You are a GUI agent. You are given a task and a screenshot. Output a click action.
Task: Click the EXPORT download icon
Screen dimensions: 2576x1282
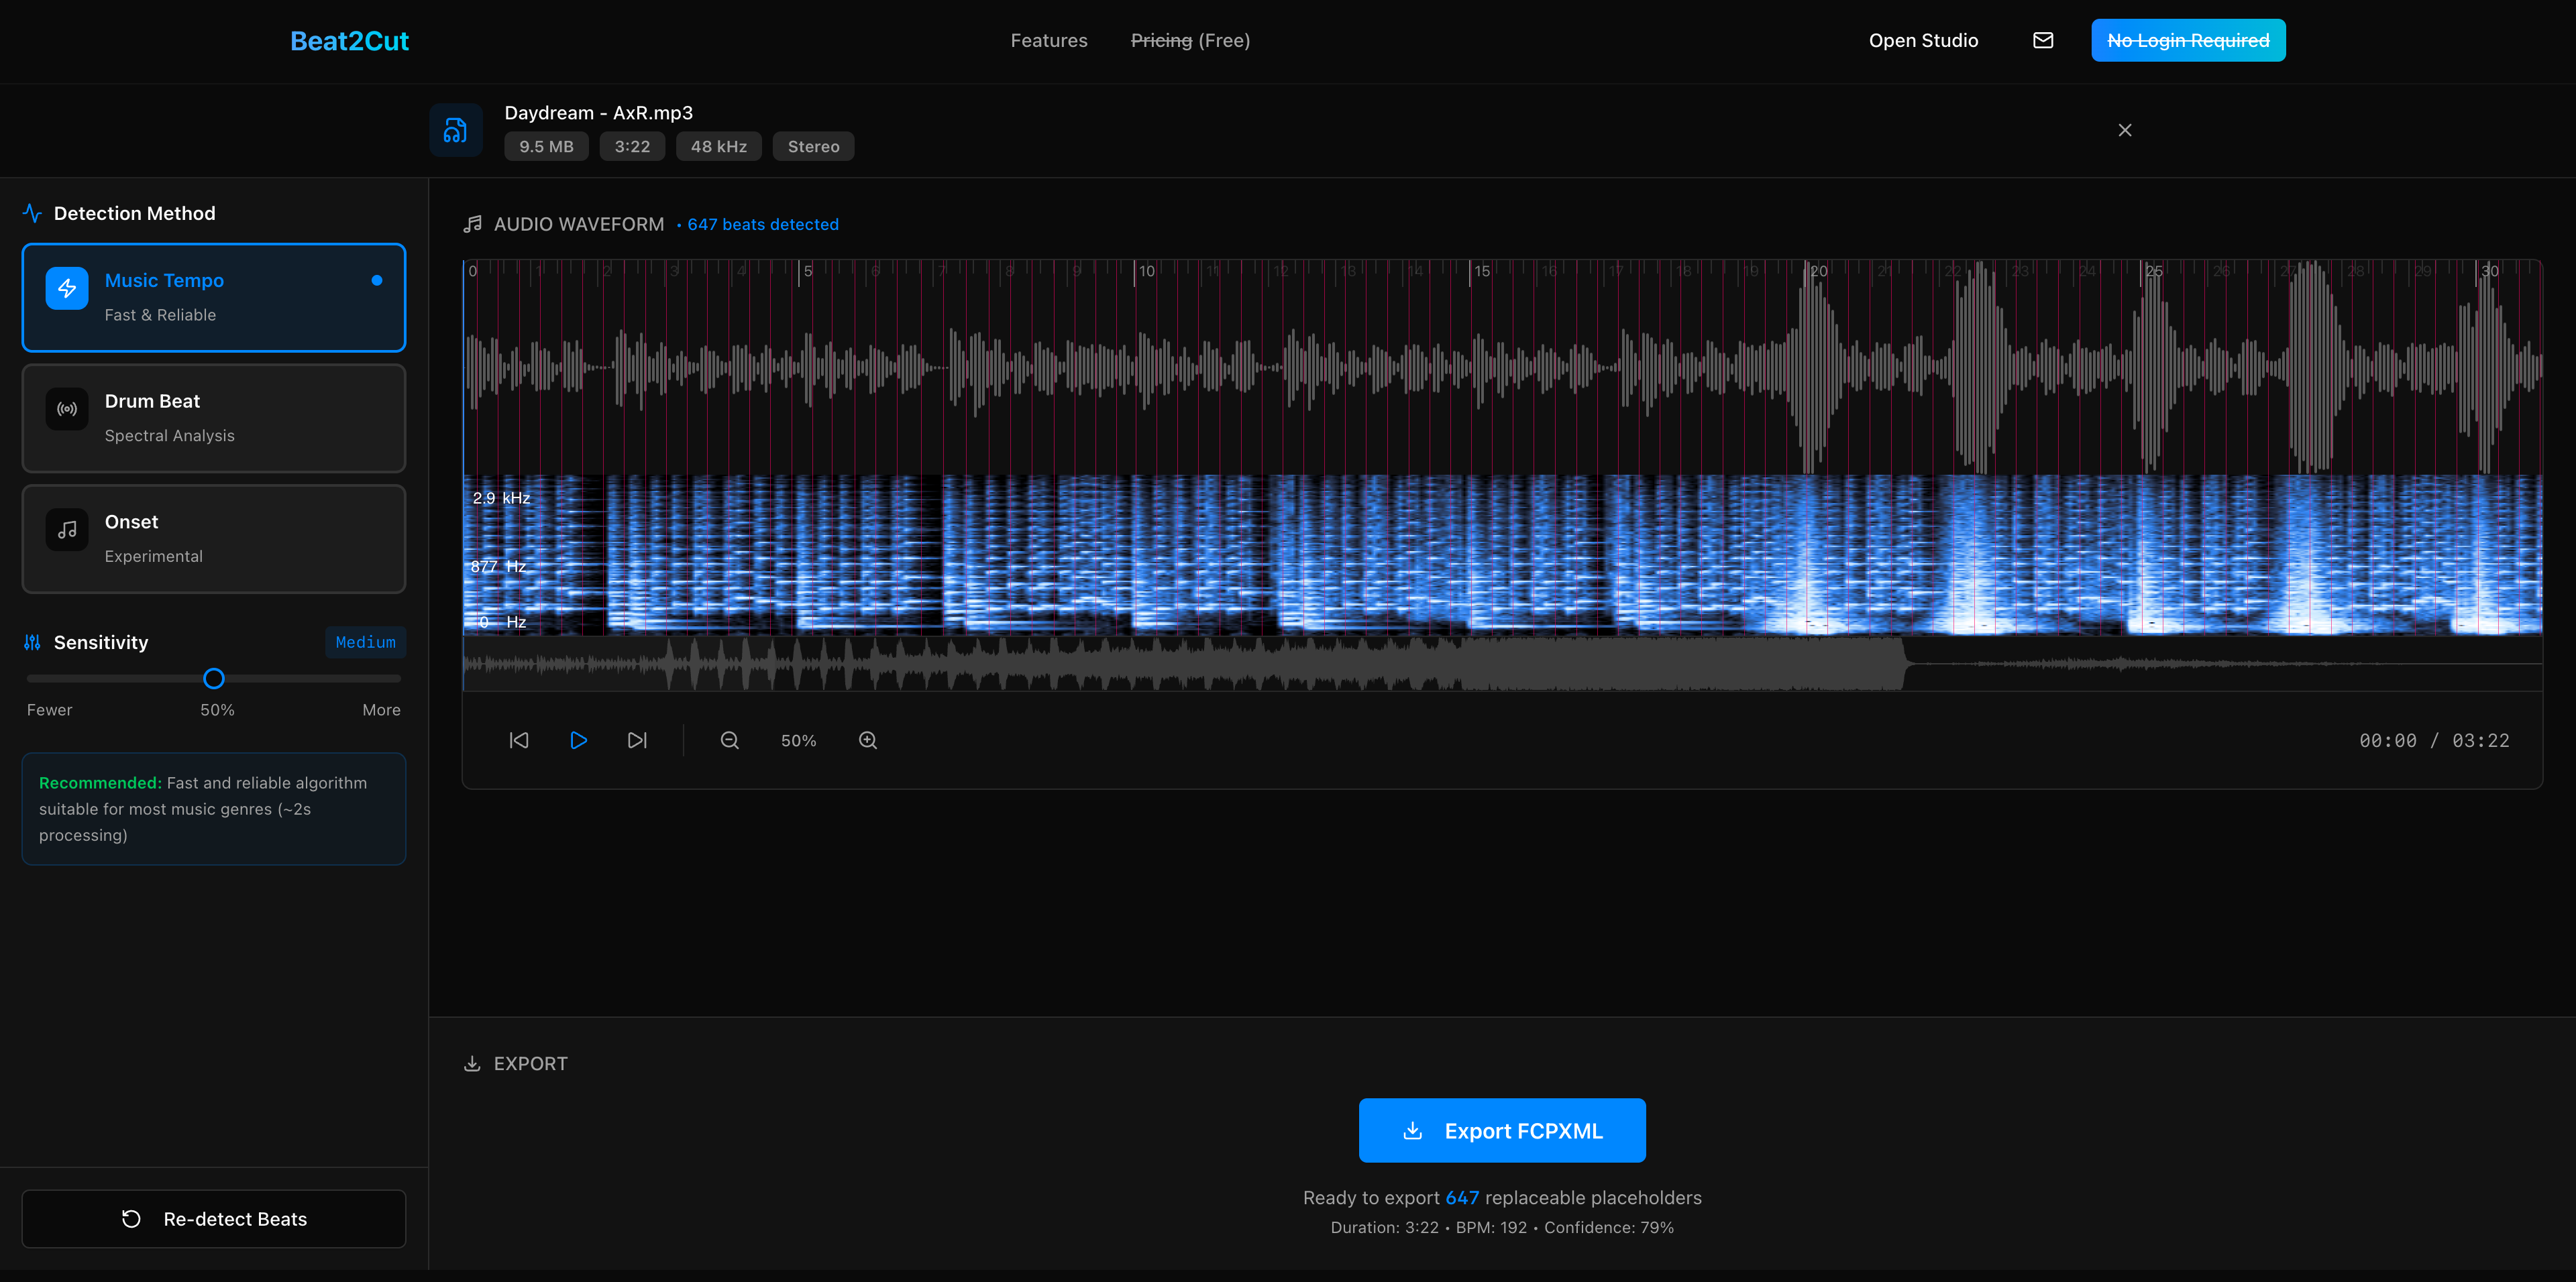click(x=472, y=1063)
